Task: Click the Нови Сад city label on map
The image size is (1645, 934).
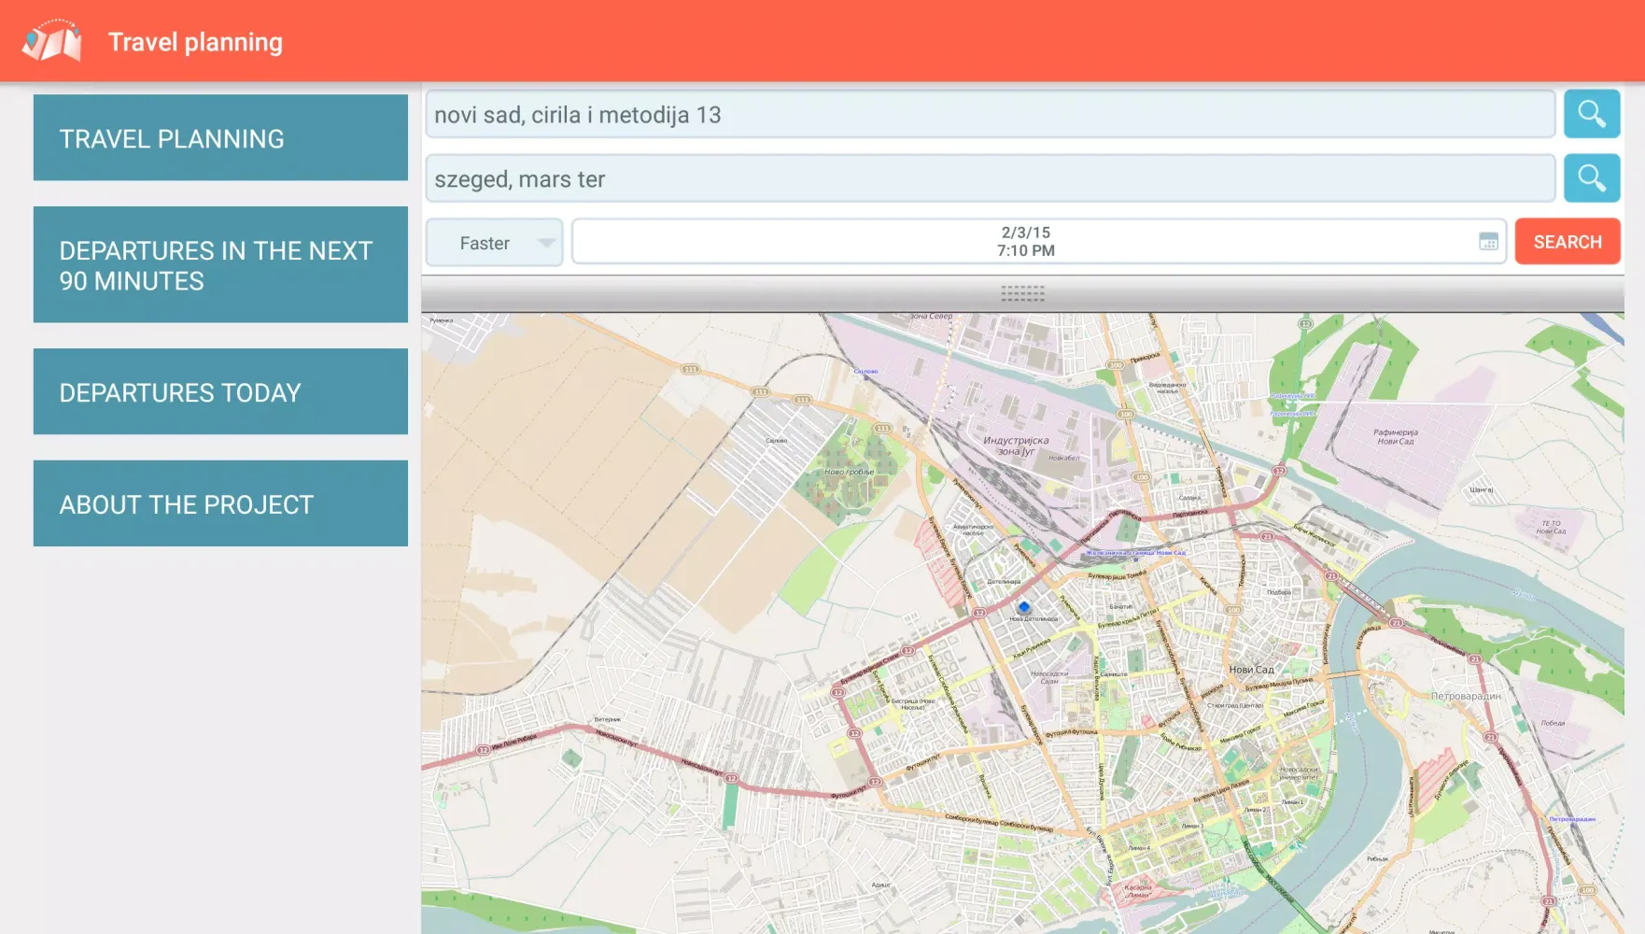Action: pyautogui.click(x=1251, y=670)
